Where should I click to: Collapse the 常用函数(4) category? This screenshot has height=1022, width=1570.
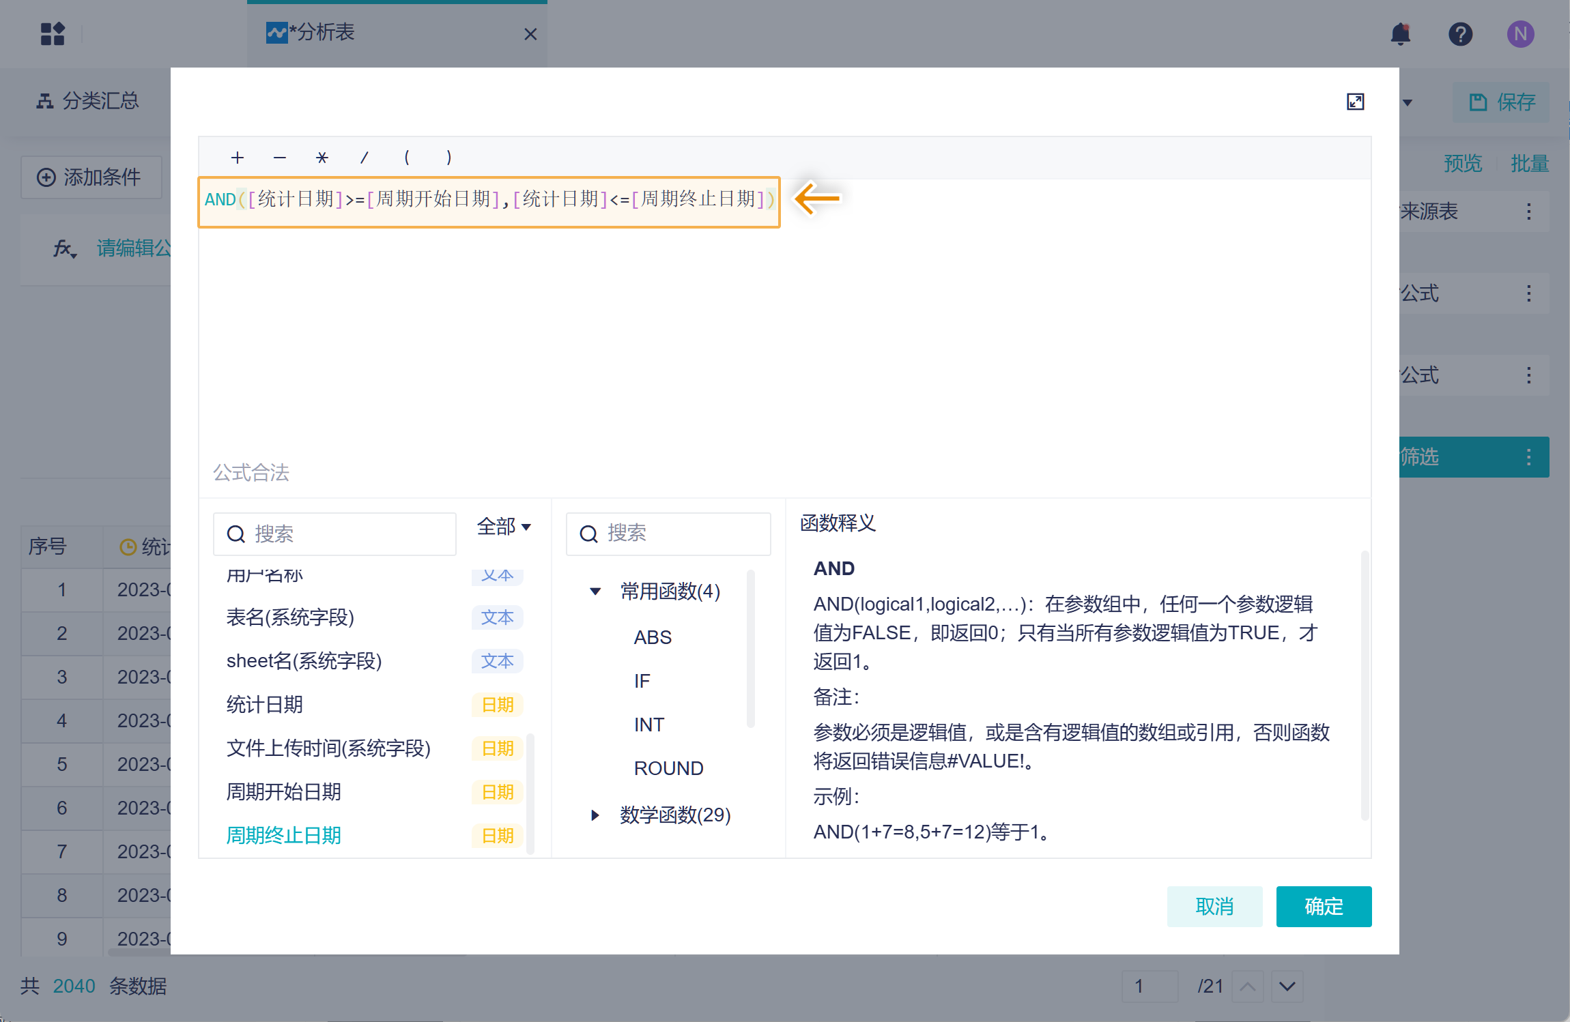(x=595, y=592)
